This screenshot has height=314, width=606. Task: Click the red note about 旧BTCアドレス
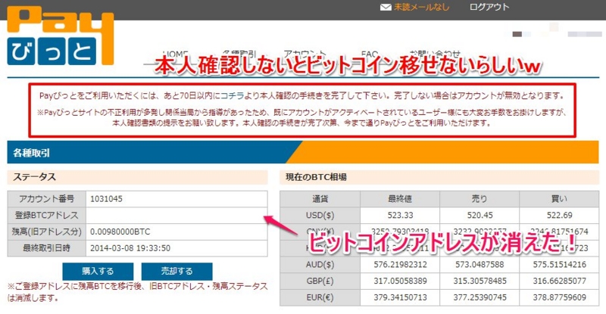[137, 292]
